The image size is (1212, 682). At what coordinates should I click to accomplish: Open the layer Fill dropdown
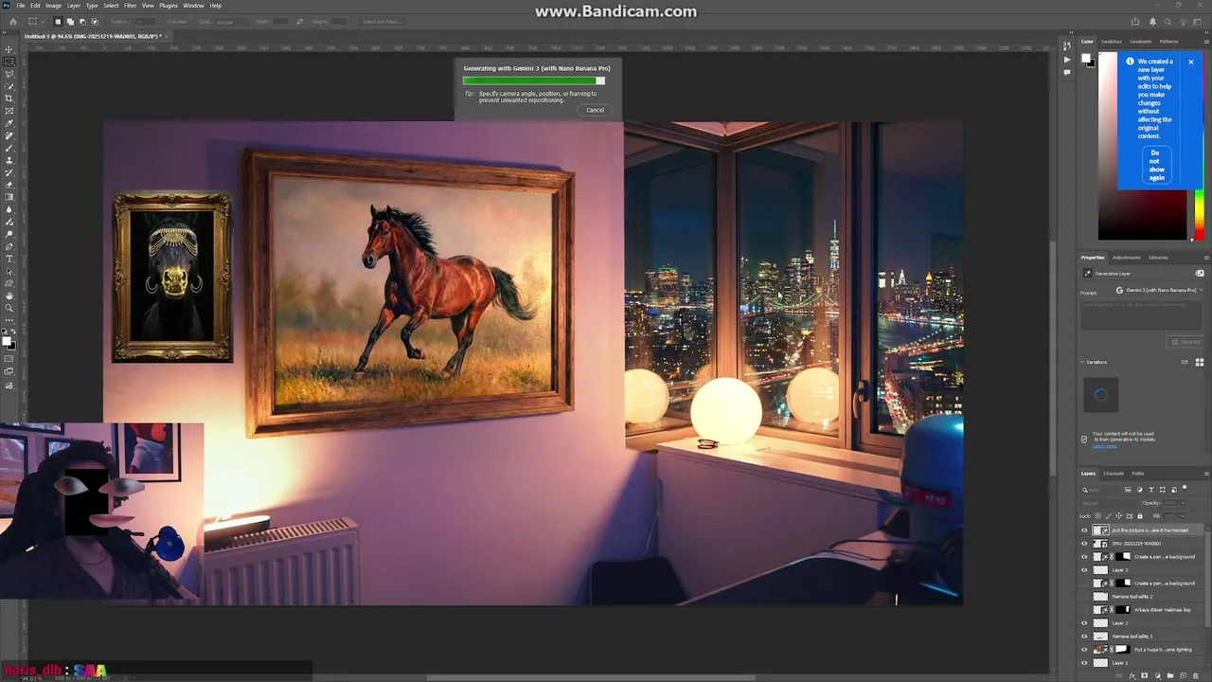(1183, 516)
